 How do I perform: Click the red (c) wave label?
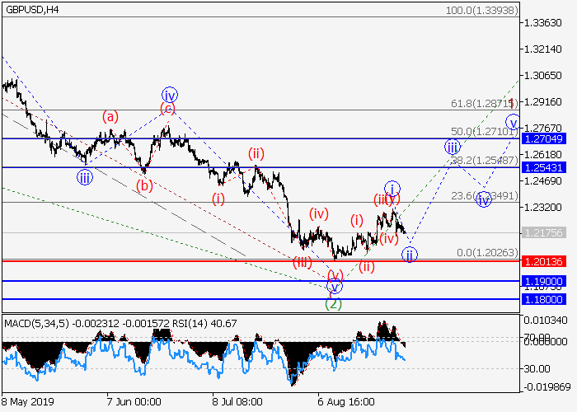[168, 109]
